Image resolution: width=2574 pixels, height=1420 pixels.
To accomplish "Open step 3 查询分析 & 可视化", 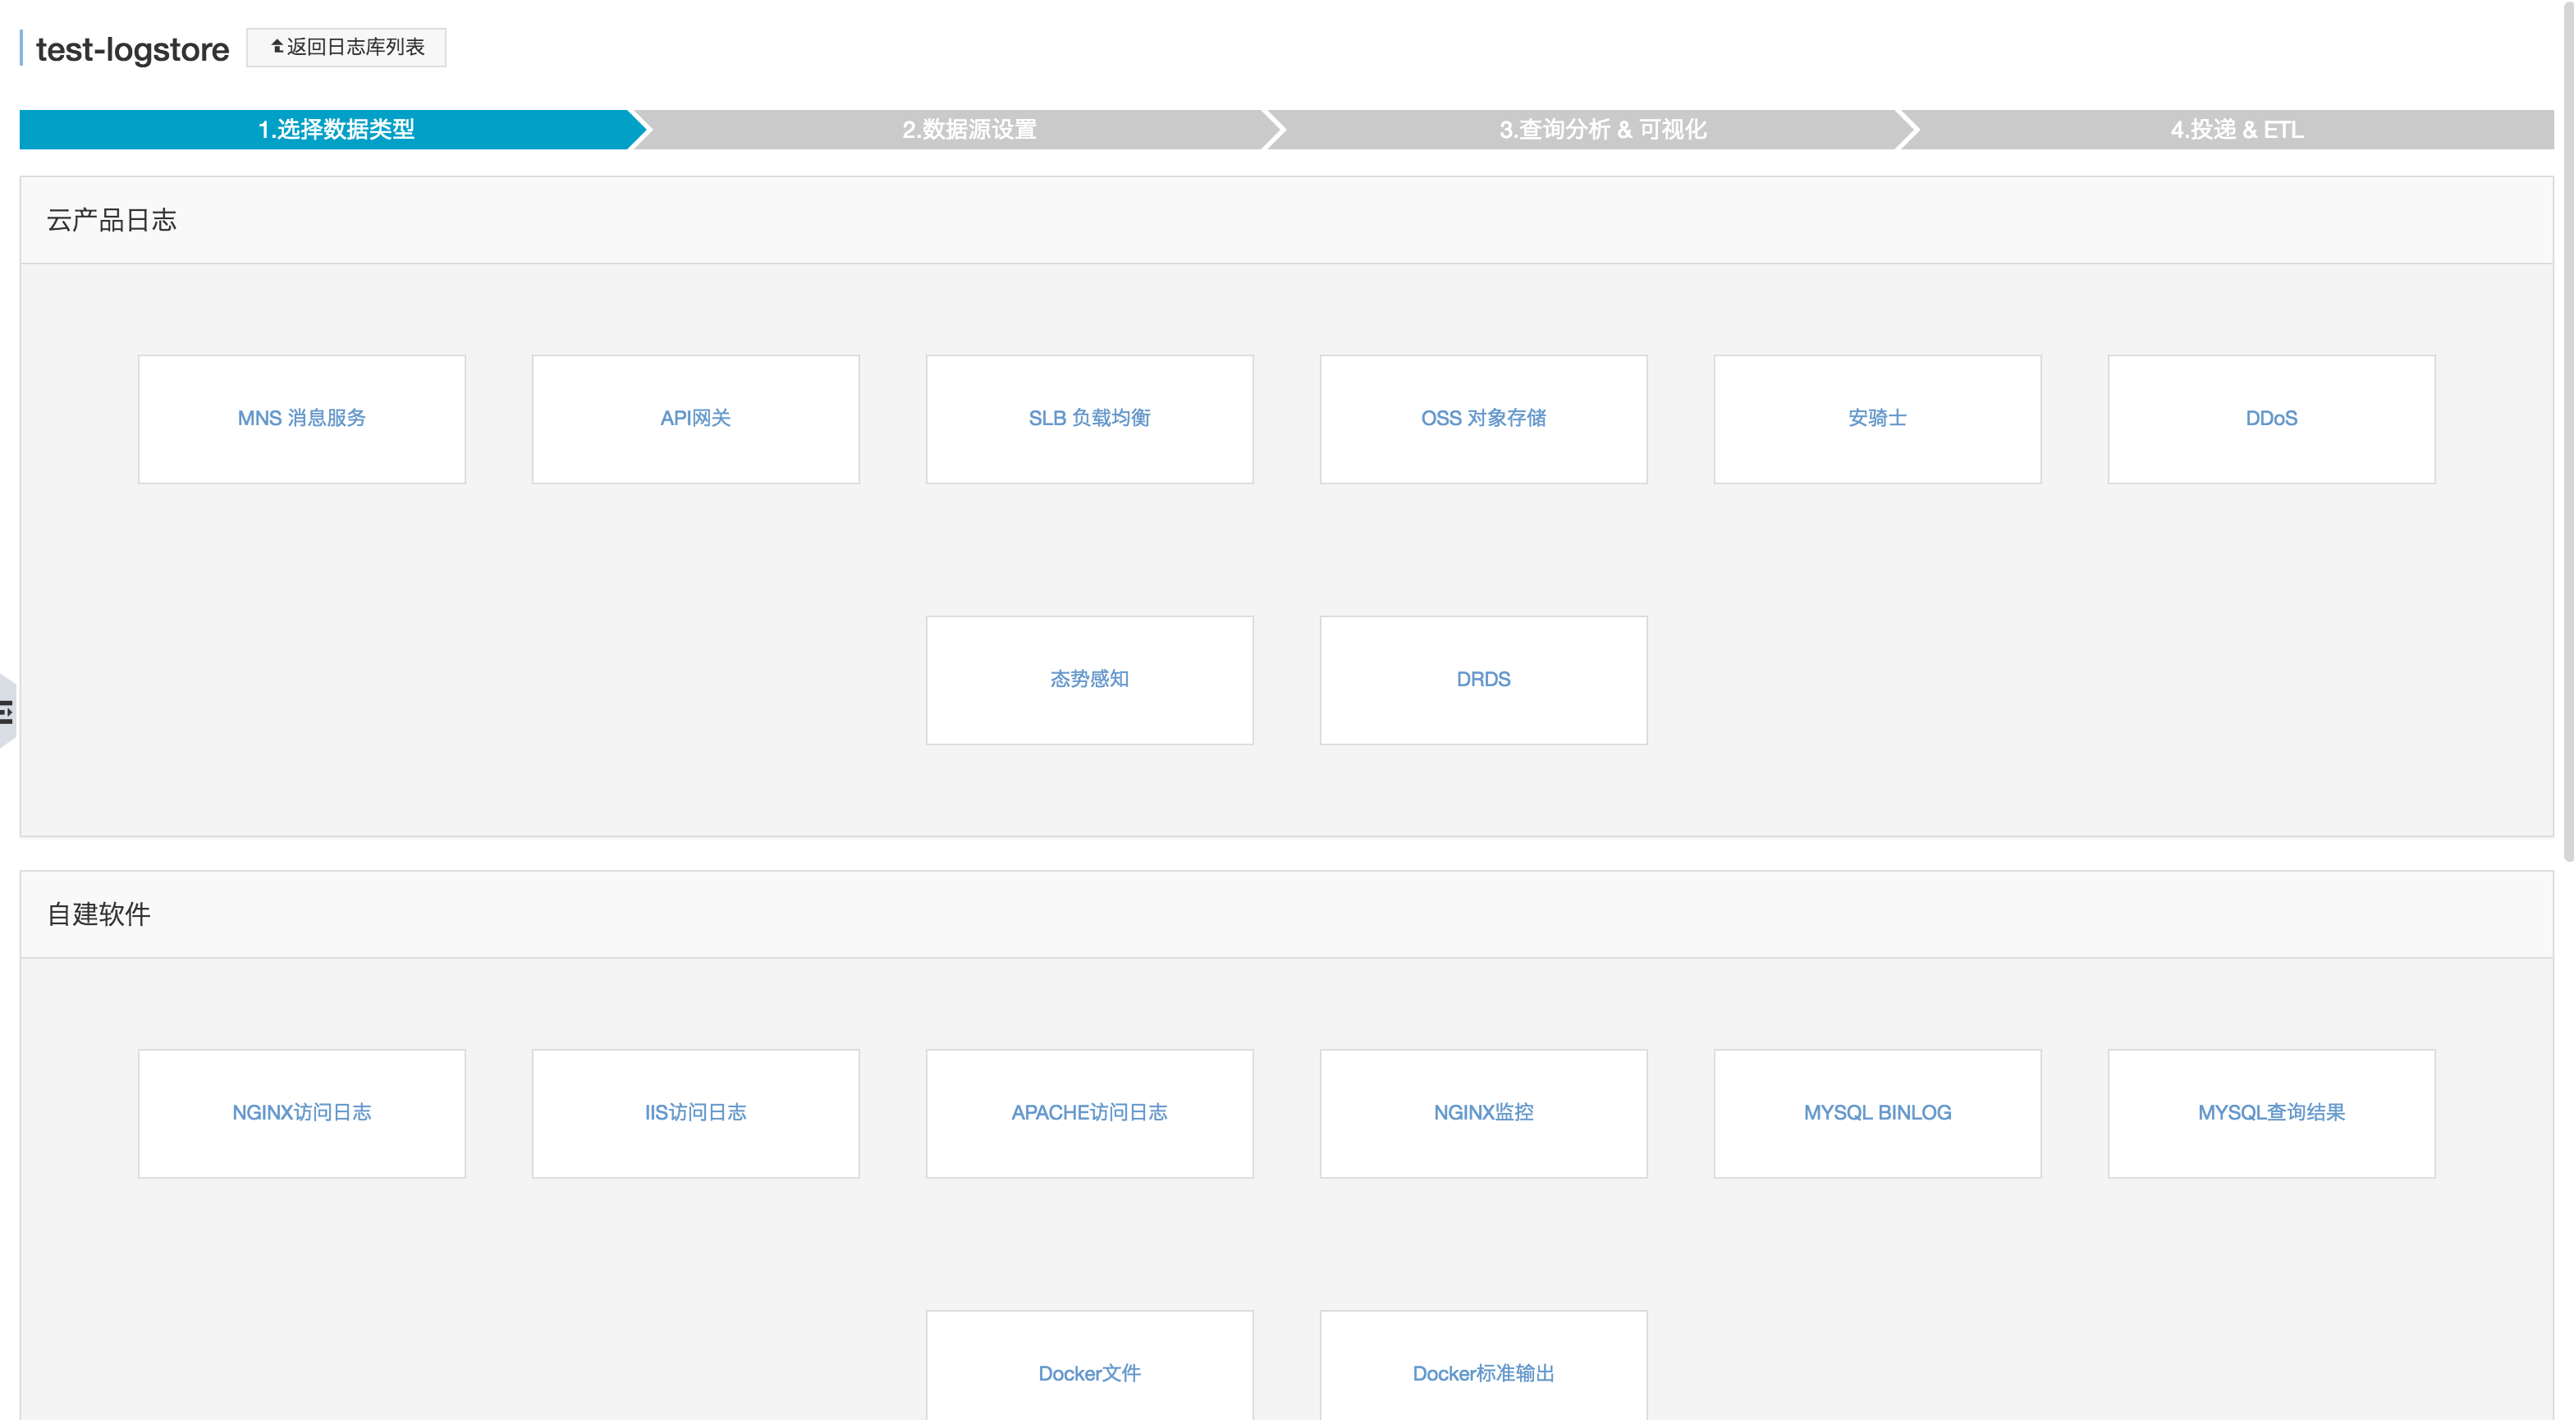I will tap(1601, 130).
